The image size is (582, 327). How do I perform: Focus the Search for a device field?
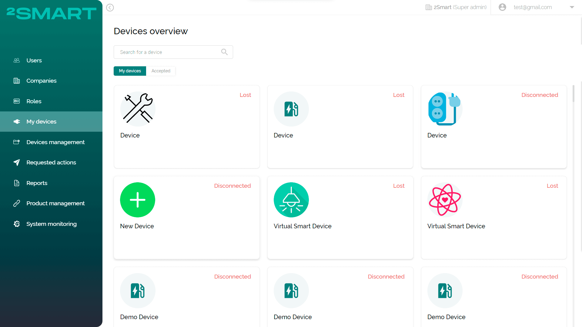tap(173, 52)
